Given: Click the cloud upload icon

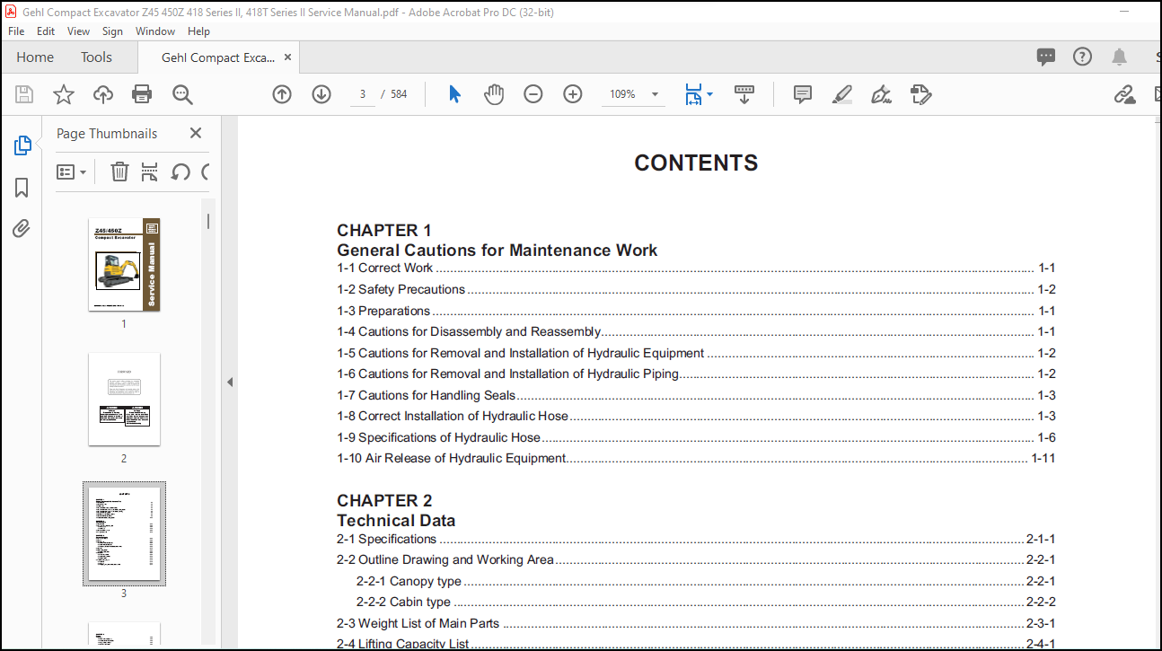Looking at the screenshot, I should [103, 94].
